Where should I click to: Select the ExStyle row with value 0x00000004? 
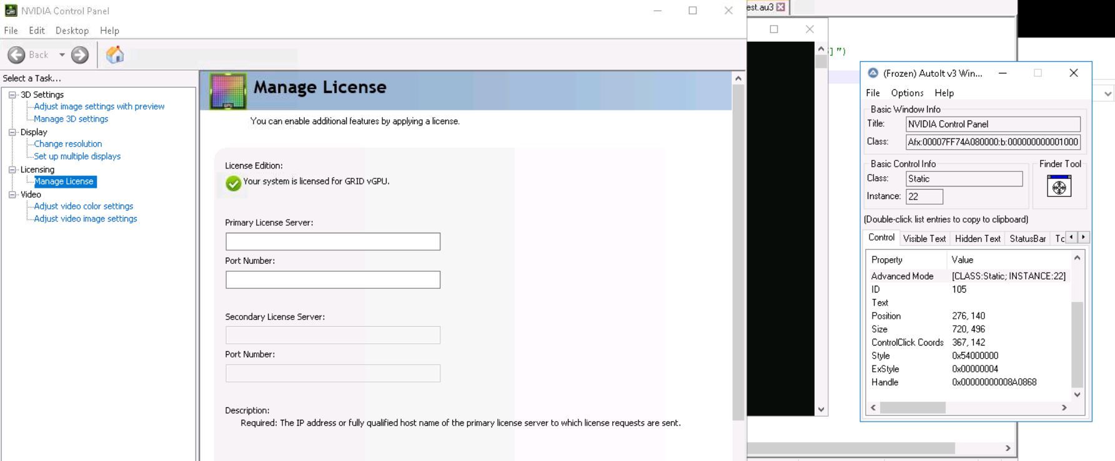coord(969,369)
